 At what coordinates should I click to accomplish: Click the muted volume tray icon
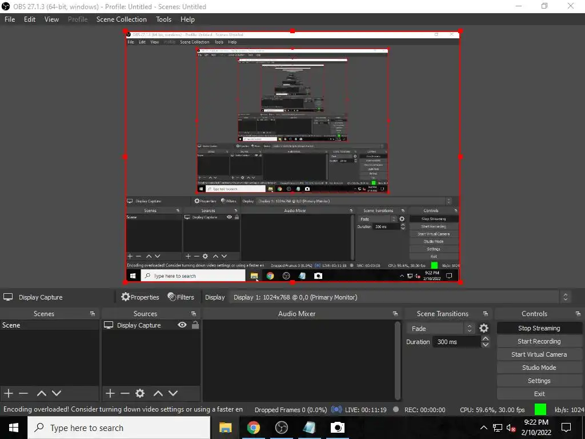coord(511,428)
